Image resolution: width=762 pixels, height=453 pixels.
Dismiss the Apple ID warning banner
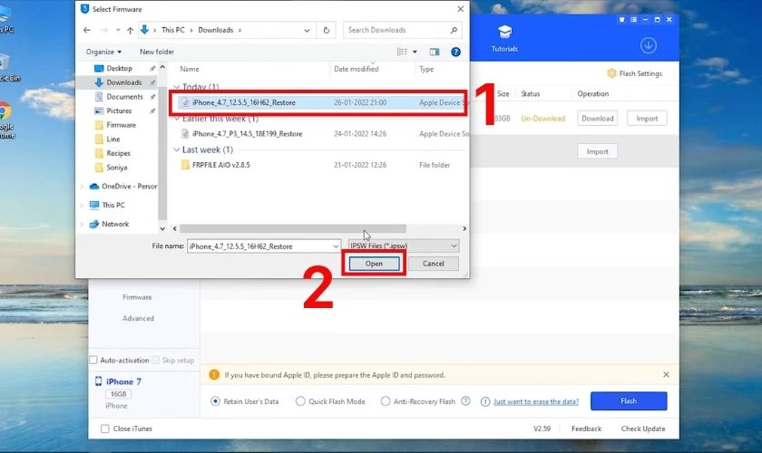pyautogui.click(x=666, y=373)
